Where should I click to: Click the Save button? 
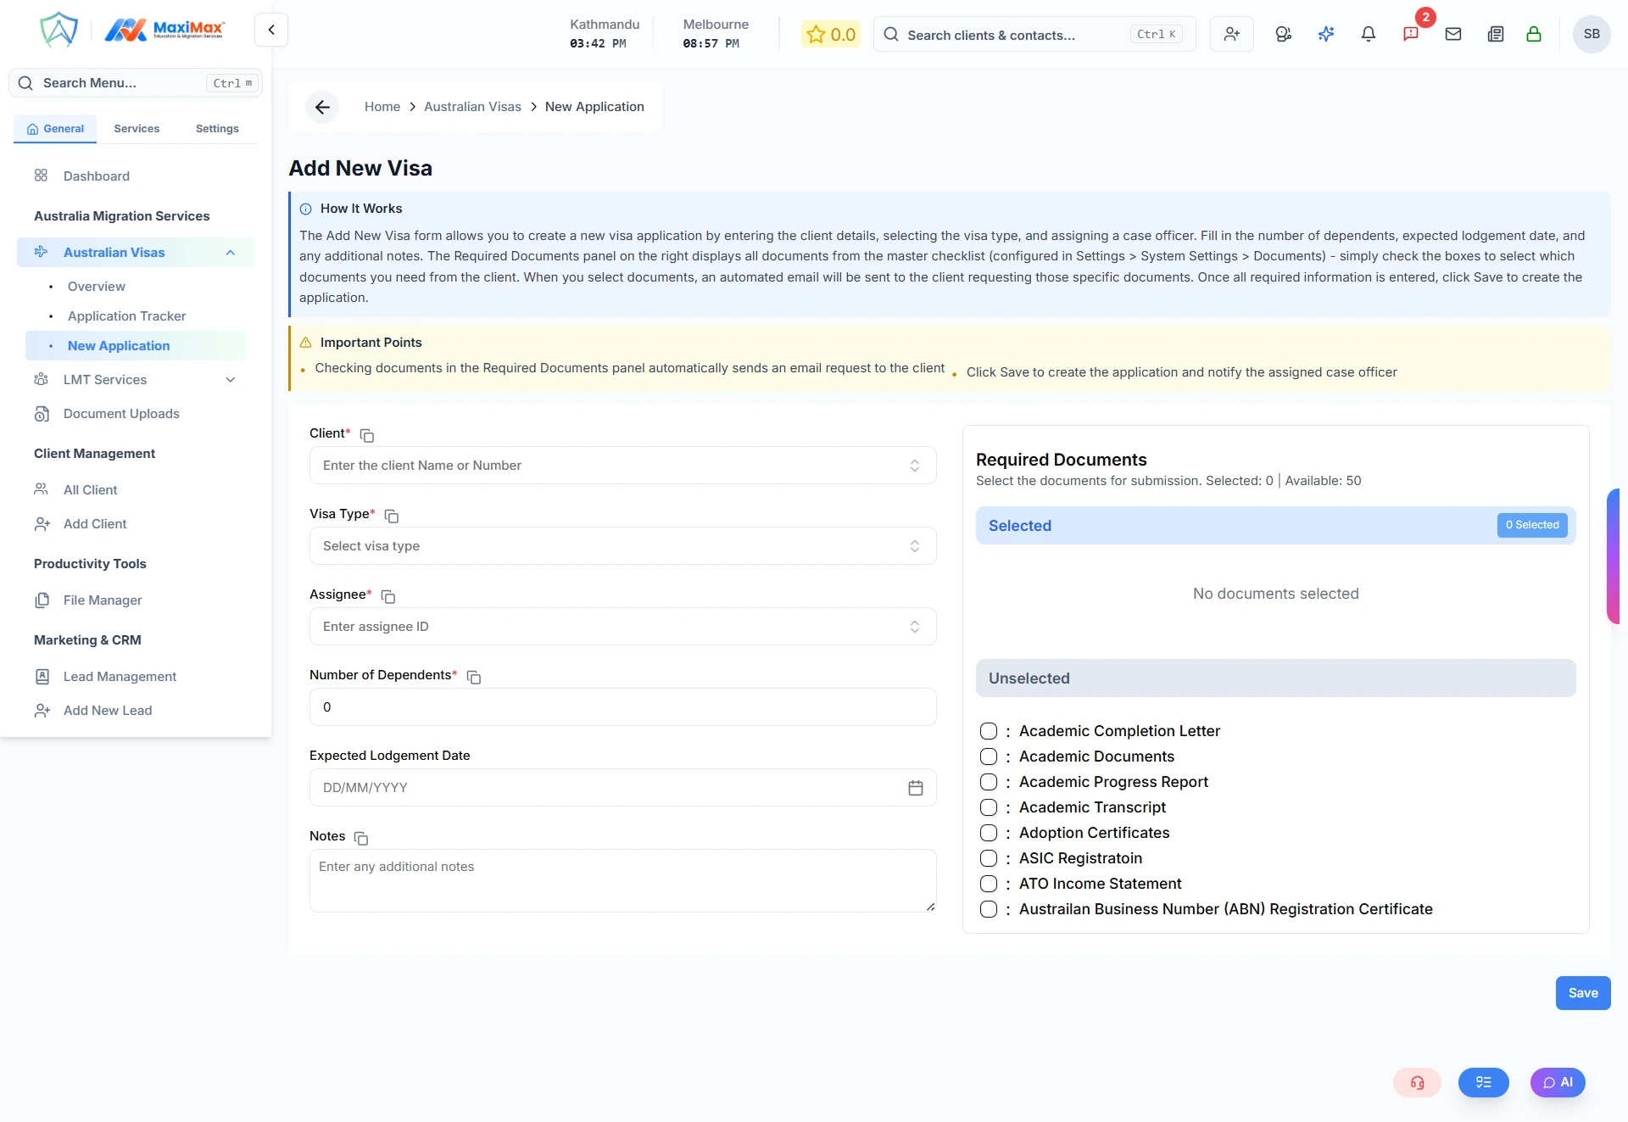pyautogui.click(x=1582, y=993)
